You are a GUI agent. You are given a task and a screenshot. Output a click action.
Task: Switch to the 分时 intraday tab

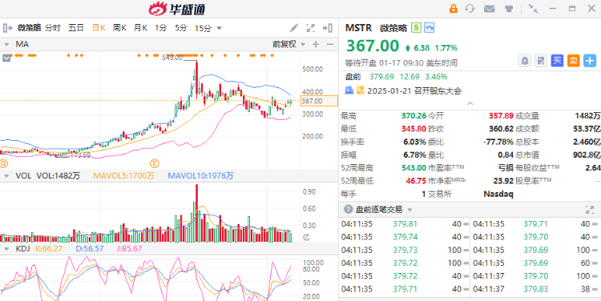click(x=53, y=28)
